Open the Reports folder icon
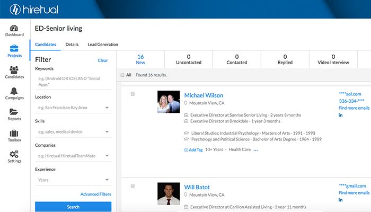This screenshot has height=212, width=371. click(x=14, y=112)
